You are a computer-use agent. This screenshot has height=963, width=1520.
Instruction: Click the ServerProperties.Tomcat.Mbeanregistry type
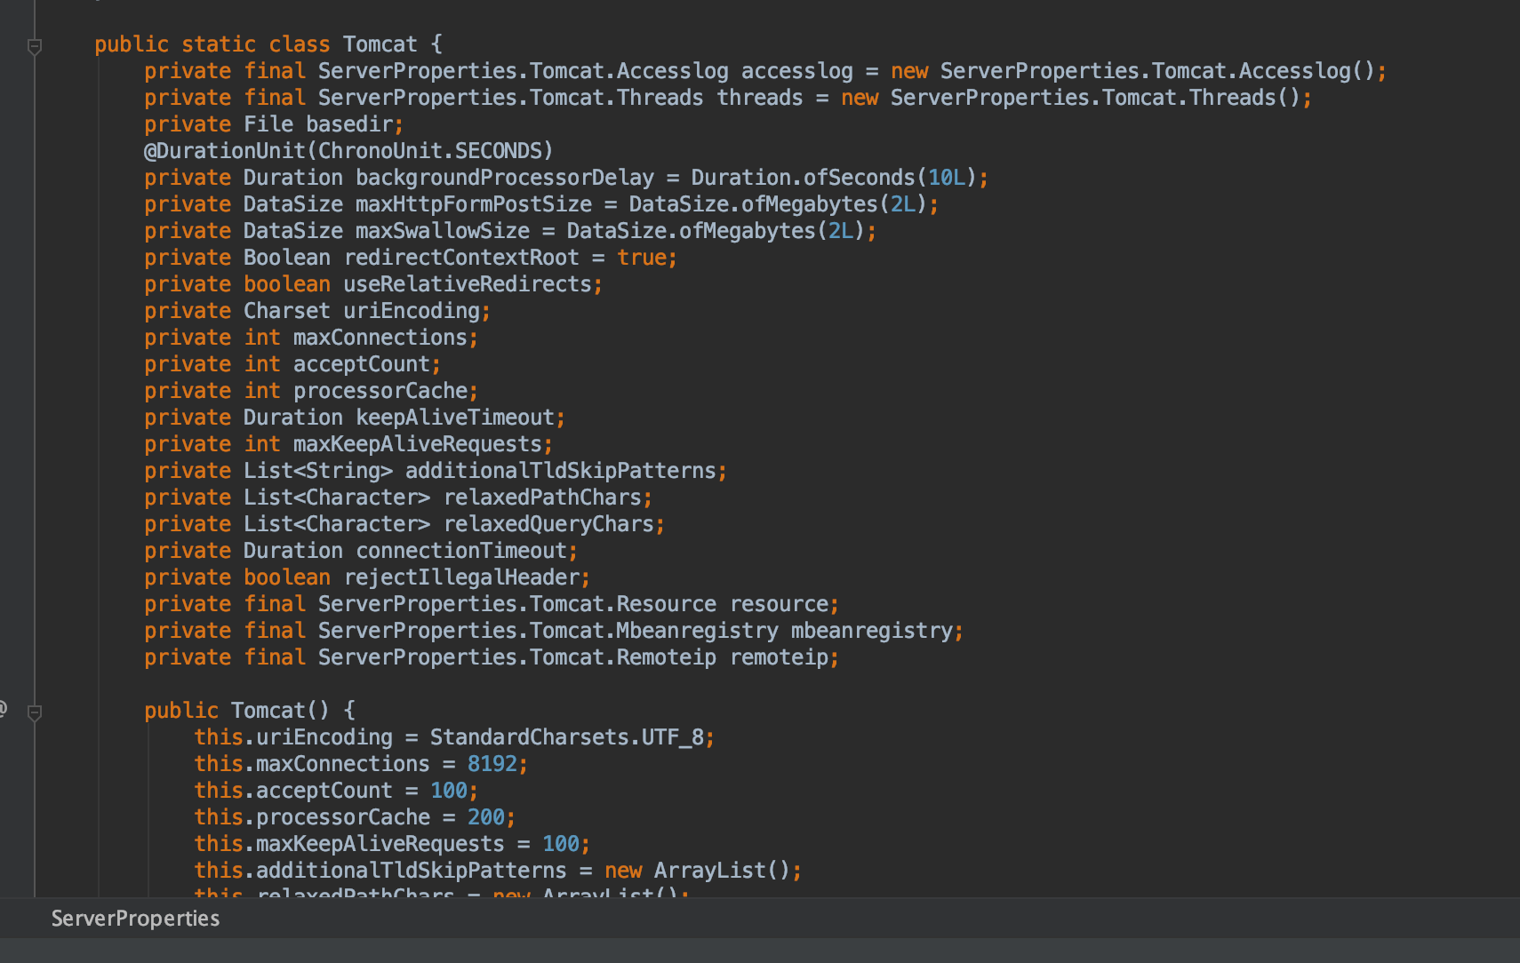548,631
